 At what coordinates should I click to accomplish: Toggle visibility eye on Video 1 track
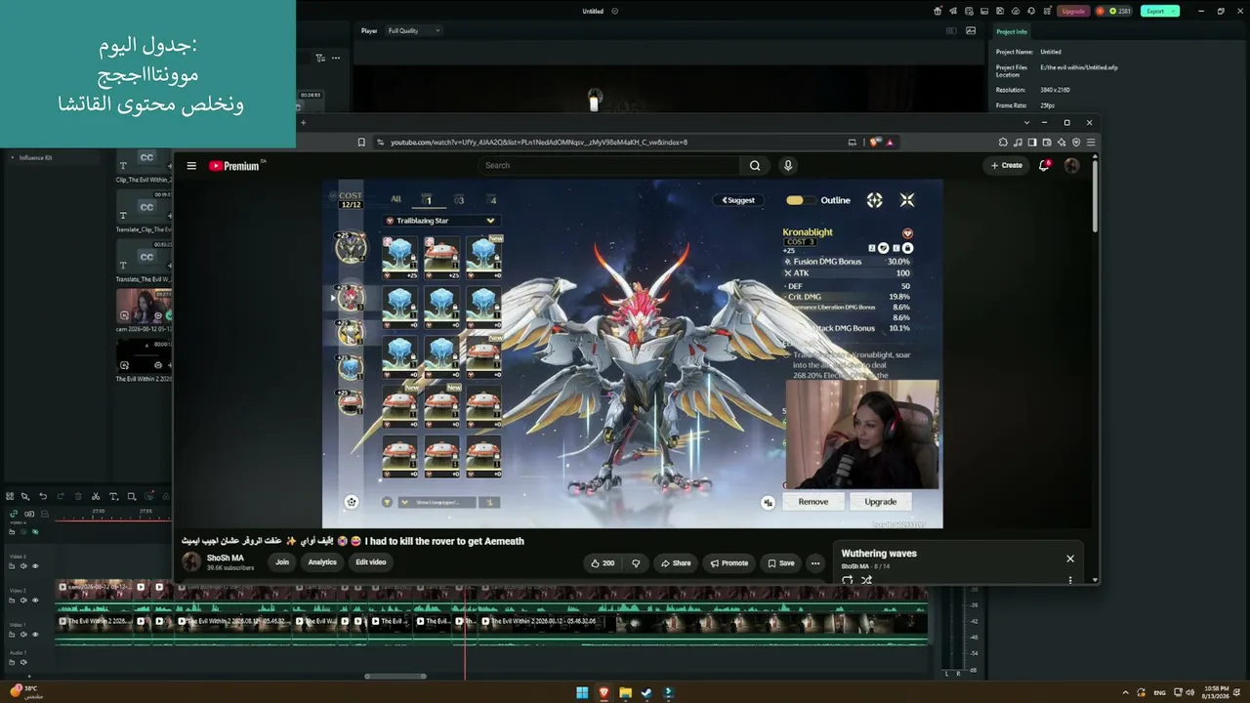(x=35, y=635)
